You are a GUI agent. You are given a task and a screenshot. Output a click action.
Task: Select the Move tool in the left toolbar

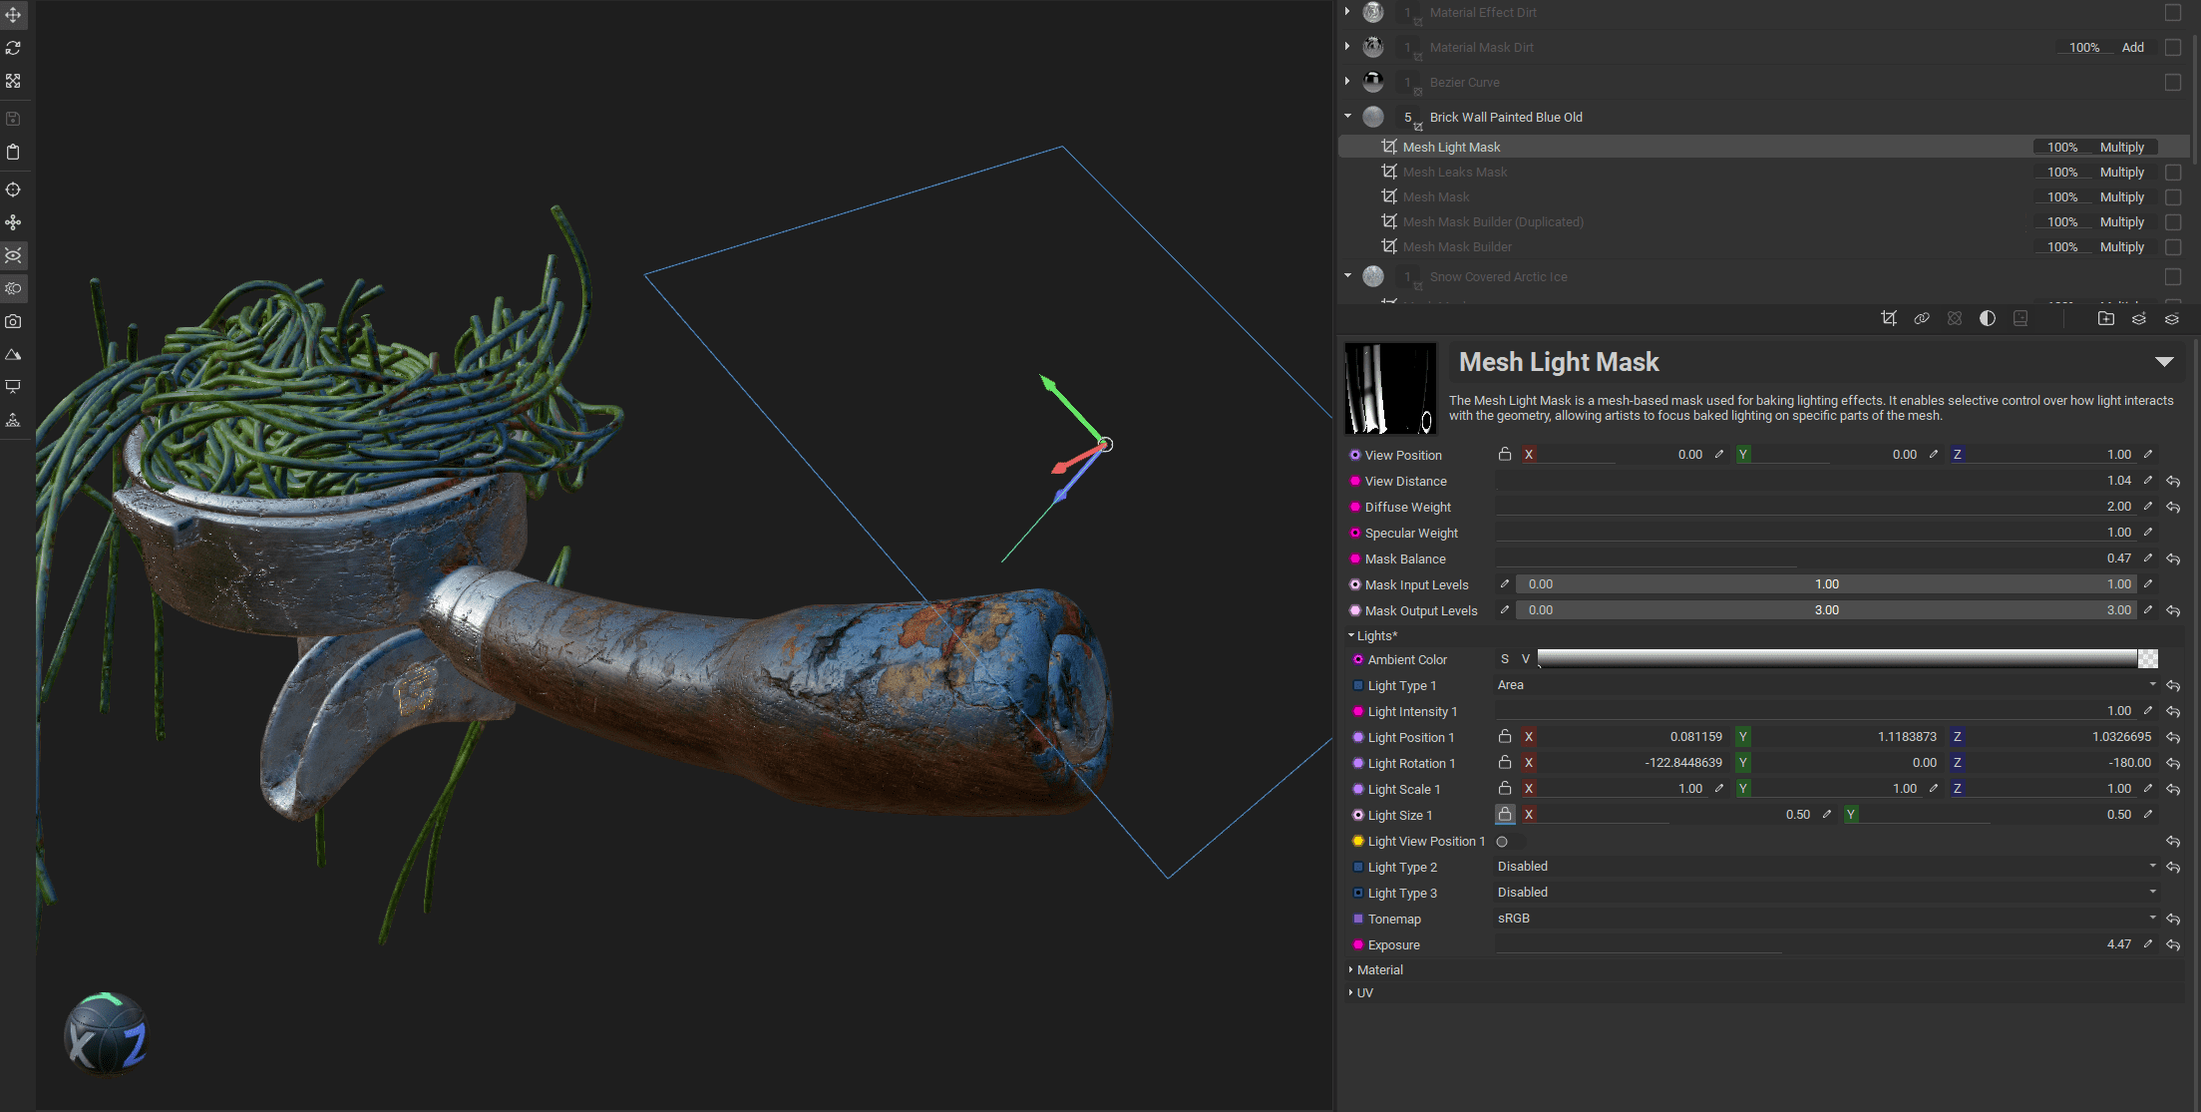pyautogui.click(x=13, y=15)
